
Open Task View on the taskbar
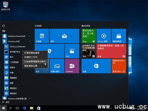click(17, 108)
